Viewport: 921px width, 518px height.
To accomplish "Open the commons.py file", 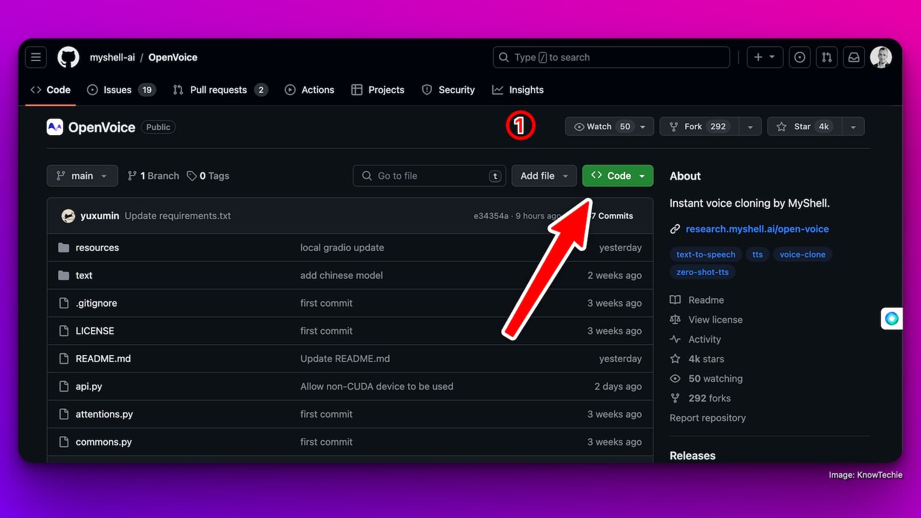I will coord(104,442).
